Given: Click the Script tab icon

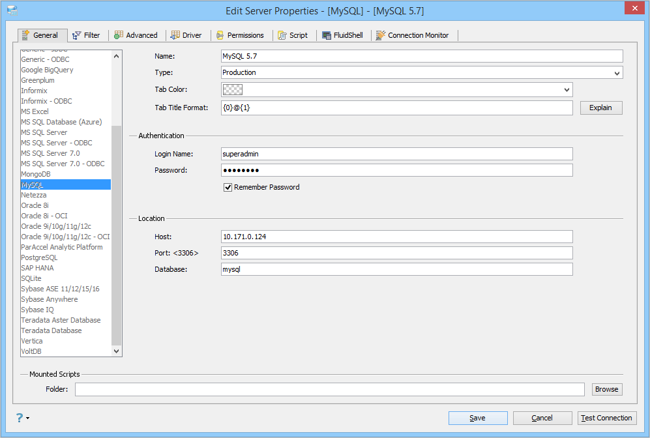Looking at the screenshot, I should tap(282, 35).
